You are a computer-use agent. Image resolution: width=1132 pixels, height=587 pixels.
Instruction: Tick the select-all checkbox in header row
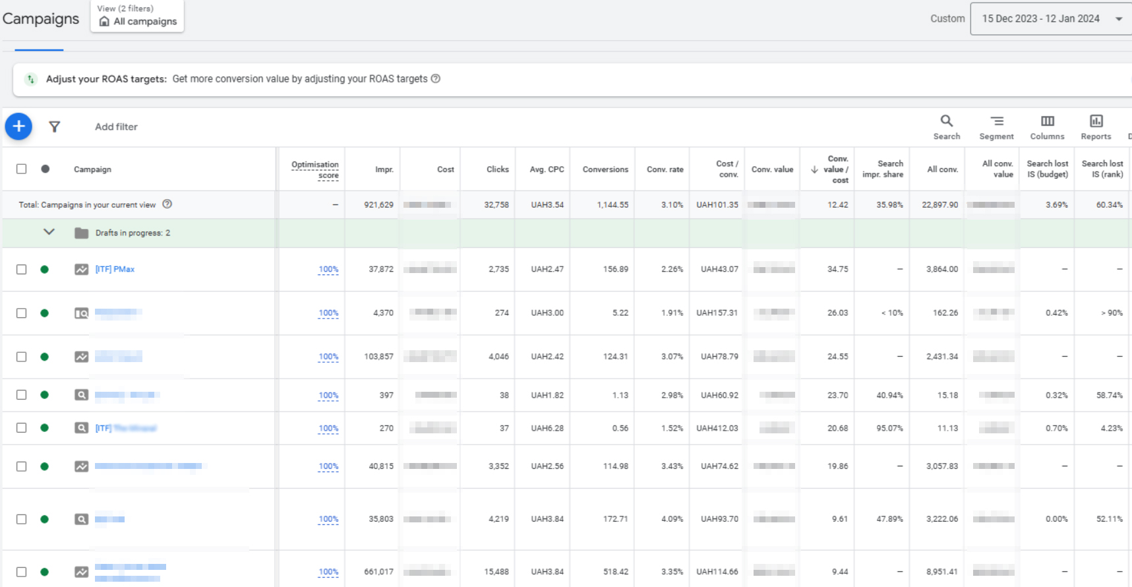coord(22,169)
